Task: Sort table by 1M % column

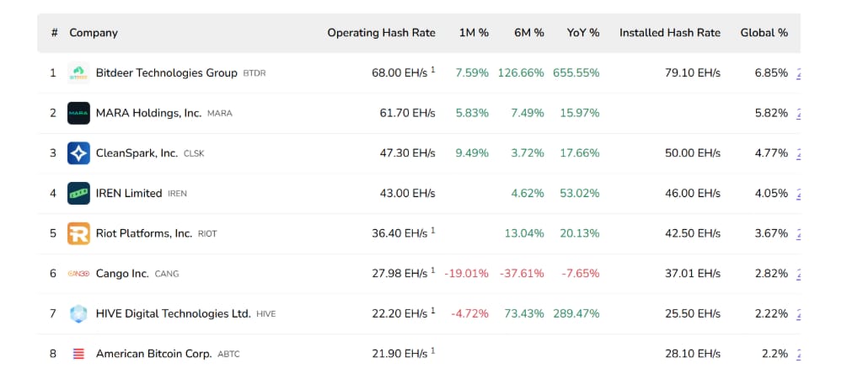Action: pos(474,33)
